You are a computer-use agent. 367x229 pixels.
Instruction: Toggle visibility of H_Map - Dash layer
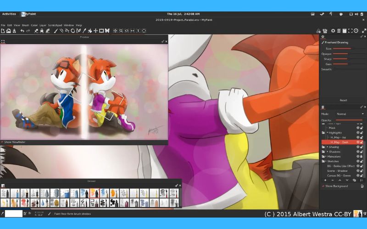[358, 142]
